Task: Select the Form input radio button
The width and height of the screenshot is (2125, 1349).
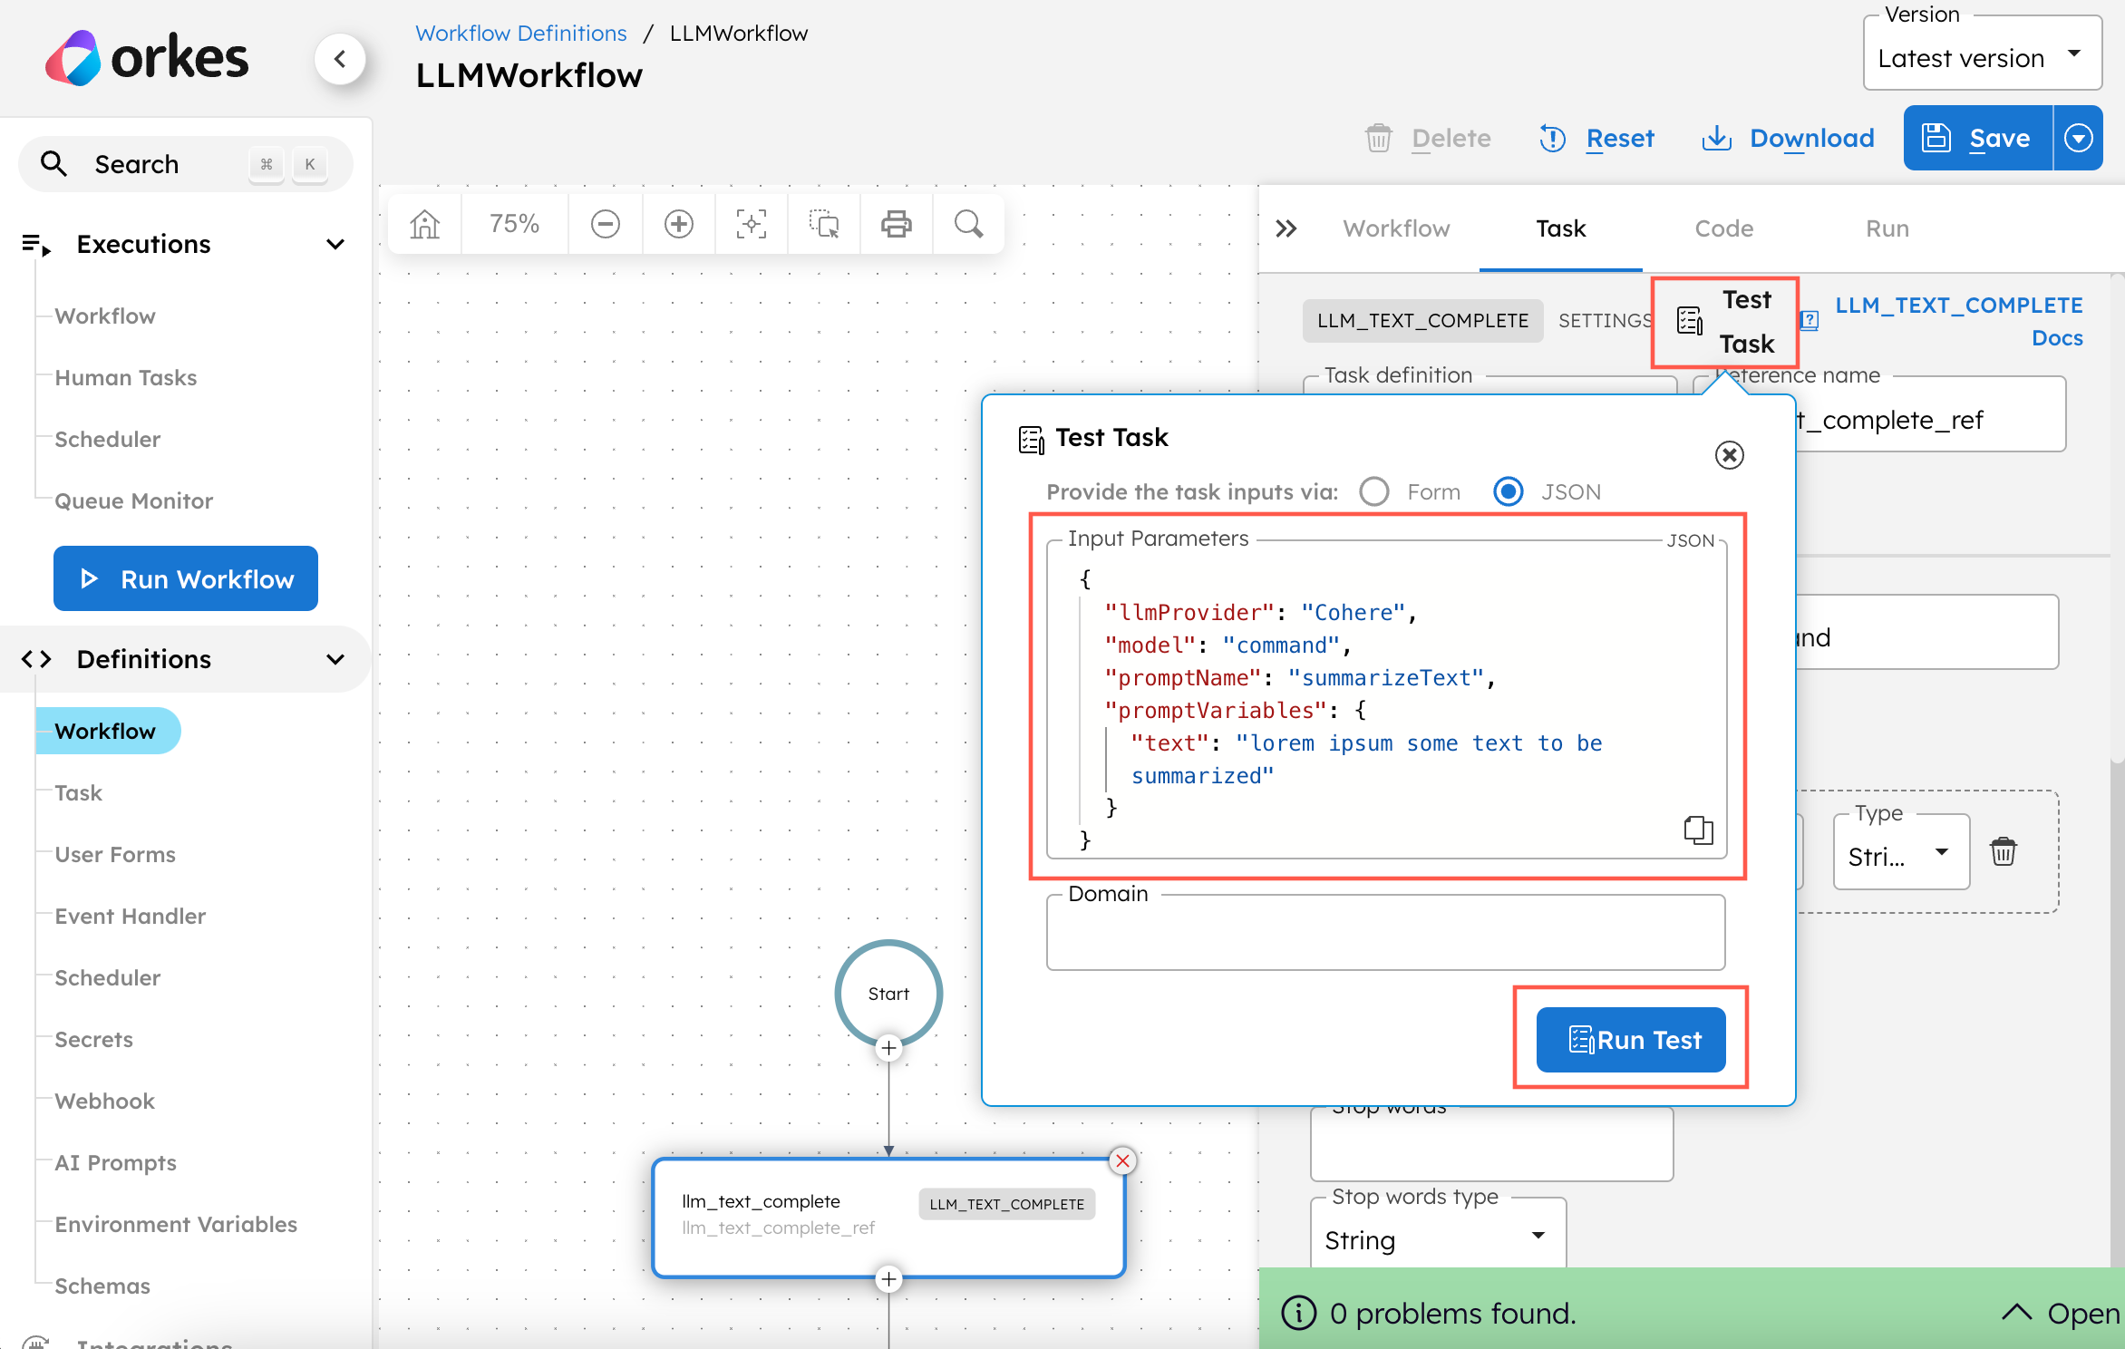Action: 1374,491
